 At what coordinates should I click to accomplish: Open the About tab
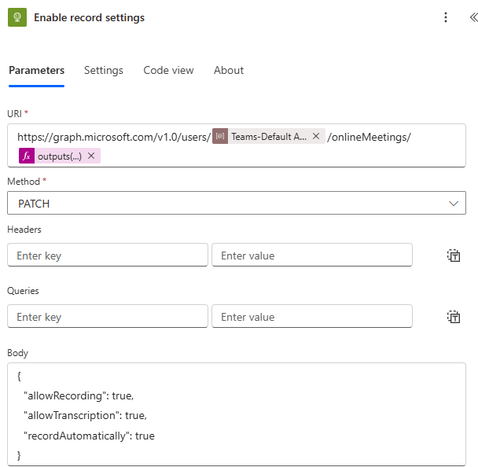click(229, 70)
